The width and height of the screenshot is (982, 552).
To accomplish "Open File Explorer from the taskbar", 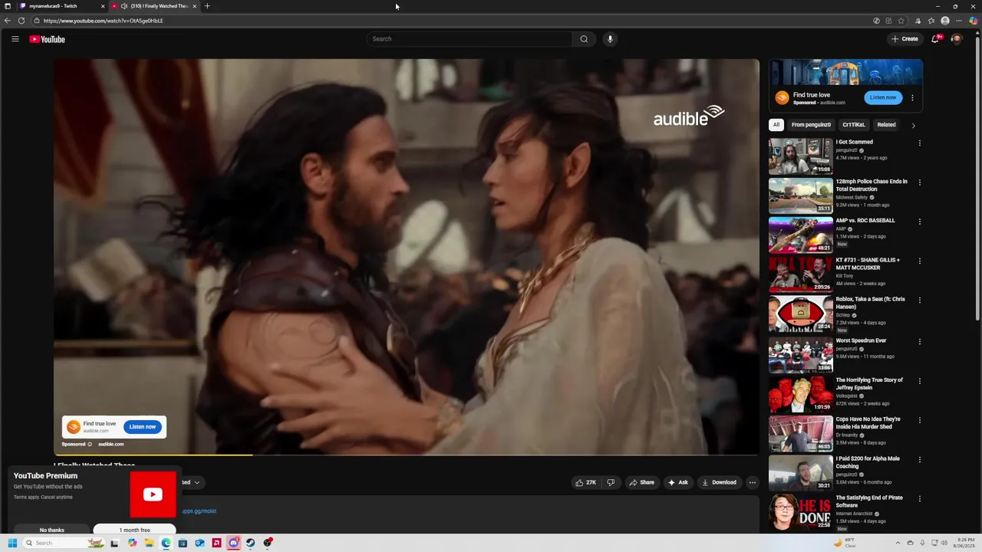I will coord(149,543).
